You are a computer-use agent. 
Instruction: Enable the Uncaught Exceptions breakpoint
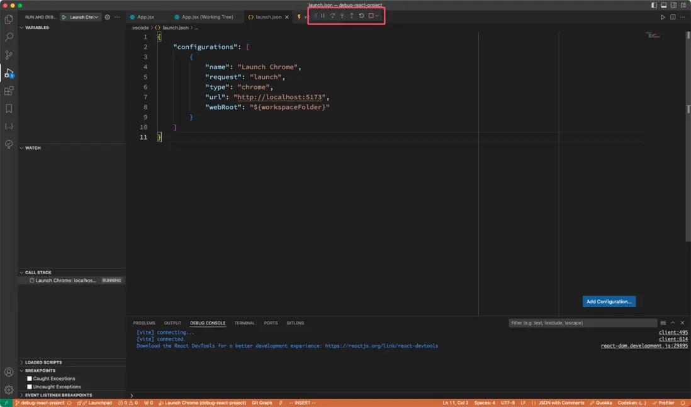coord(30,387)
